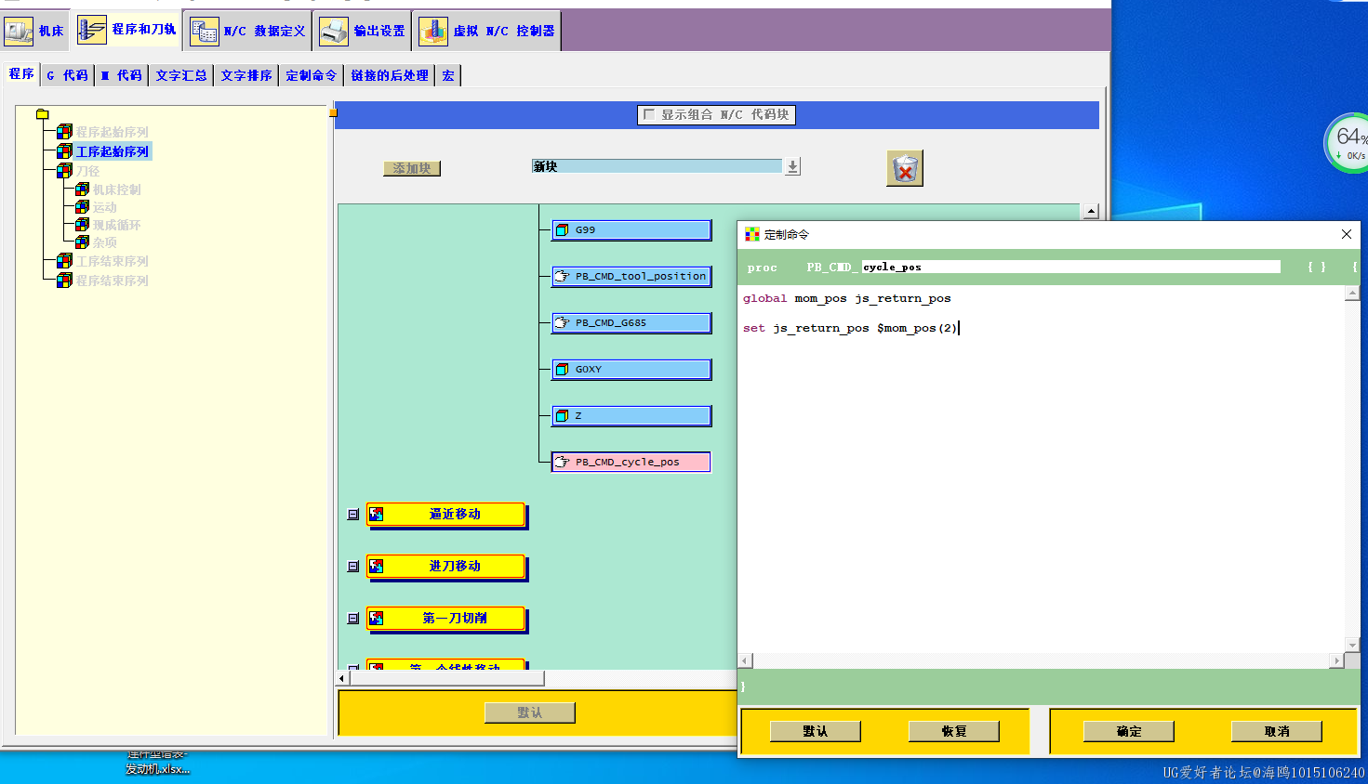Select 刀径 tree node
This screenshot has width=1368, height=784.
[88, 171]
